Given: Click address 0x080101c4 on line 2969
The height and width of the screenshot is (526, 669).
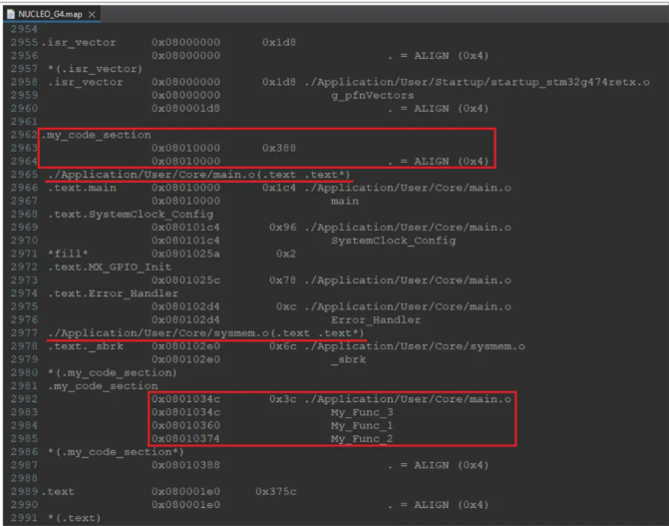Looking at the screenshot, I should (185, 228).
